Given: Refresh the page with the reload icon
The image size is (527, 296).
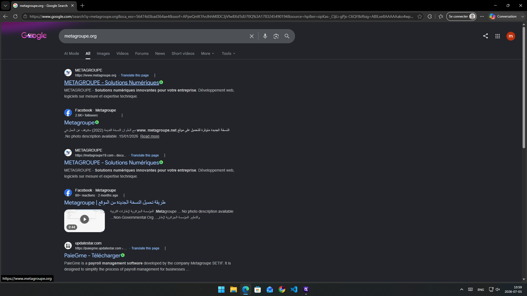Looking at the screenshot, I should pyautogui.click(x=15, y=16).
